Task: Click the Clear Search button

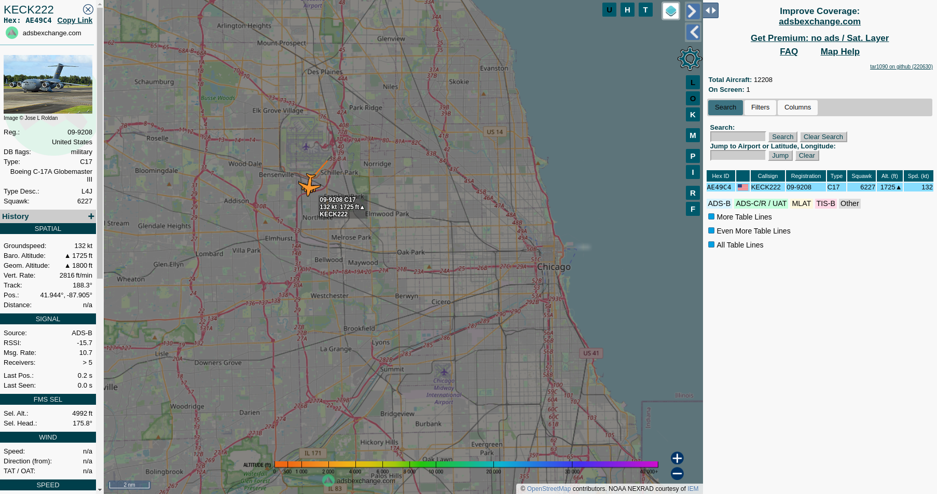Action: tap(823, 136)
